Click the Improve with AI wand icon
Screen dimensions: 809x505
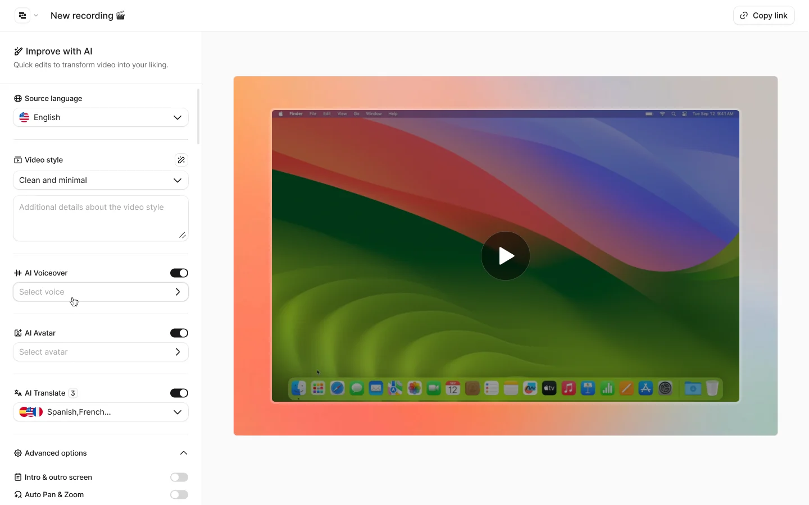[19, 52]
